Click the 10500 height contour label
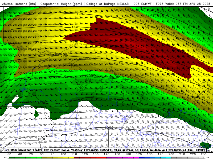 [x=91, y=76]
